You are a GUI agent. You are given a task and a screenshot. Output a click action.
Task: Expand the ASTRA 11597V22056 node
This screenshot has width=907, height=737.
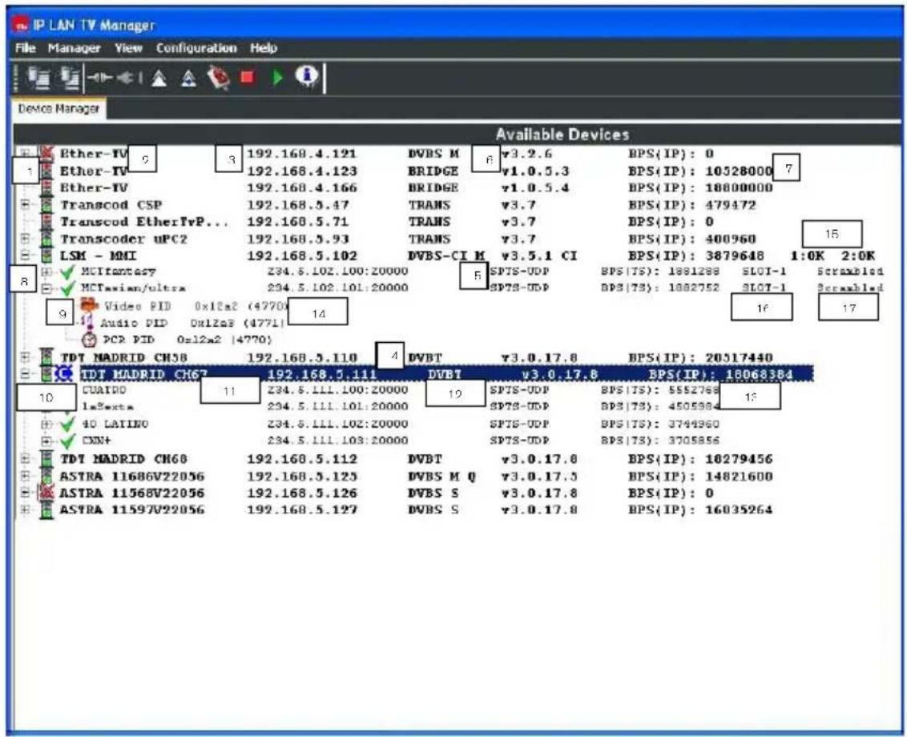point(25,509)
